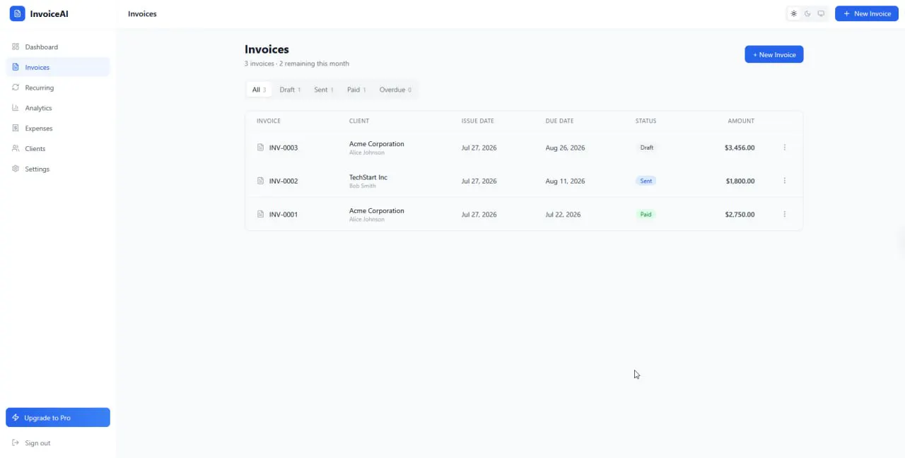Viewport: 905px width, 458px height.
Task: Click the Settings gear icon
Action: (16, 169)
